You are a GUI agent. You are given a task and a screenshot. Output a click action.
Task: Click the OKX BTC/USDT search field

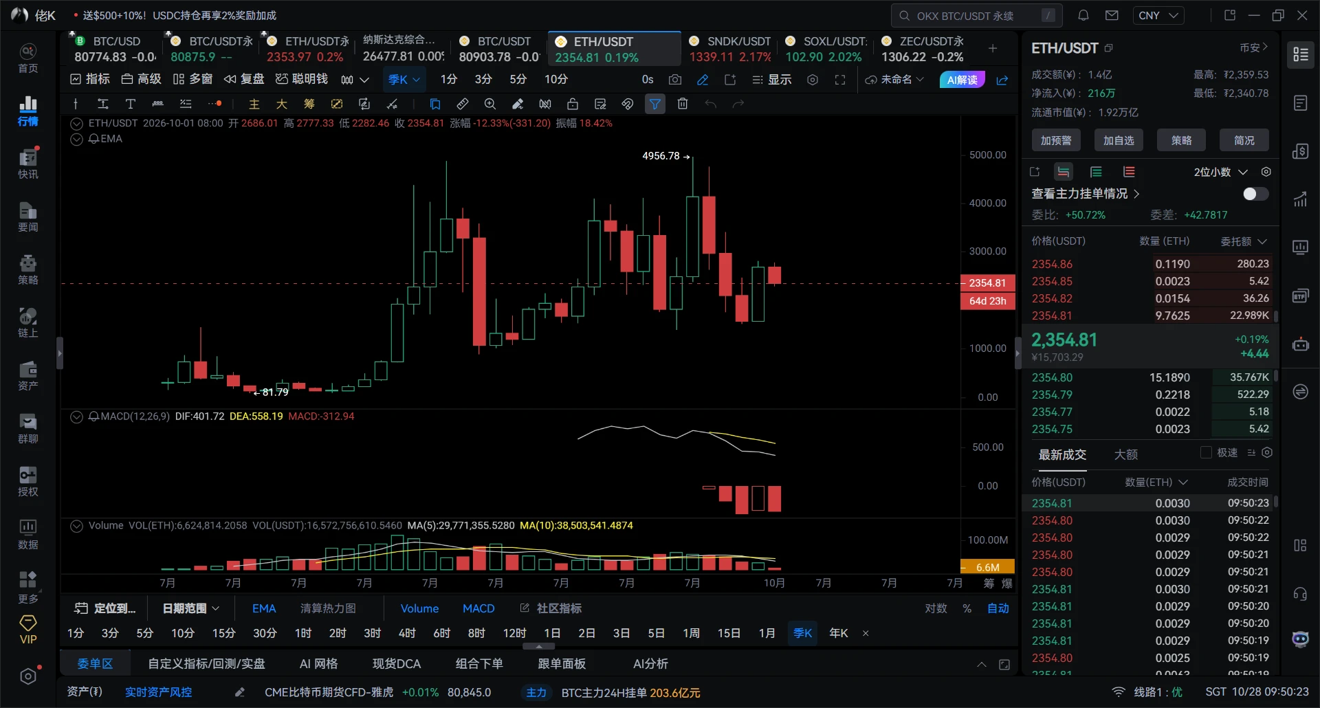point(977,15)
